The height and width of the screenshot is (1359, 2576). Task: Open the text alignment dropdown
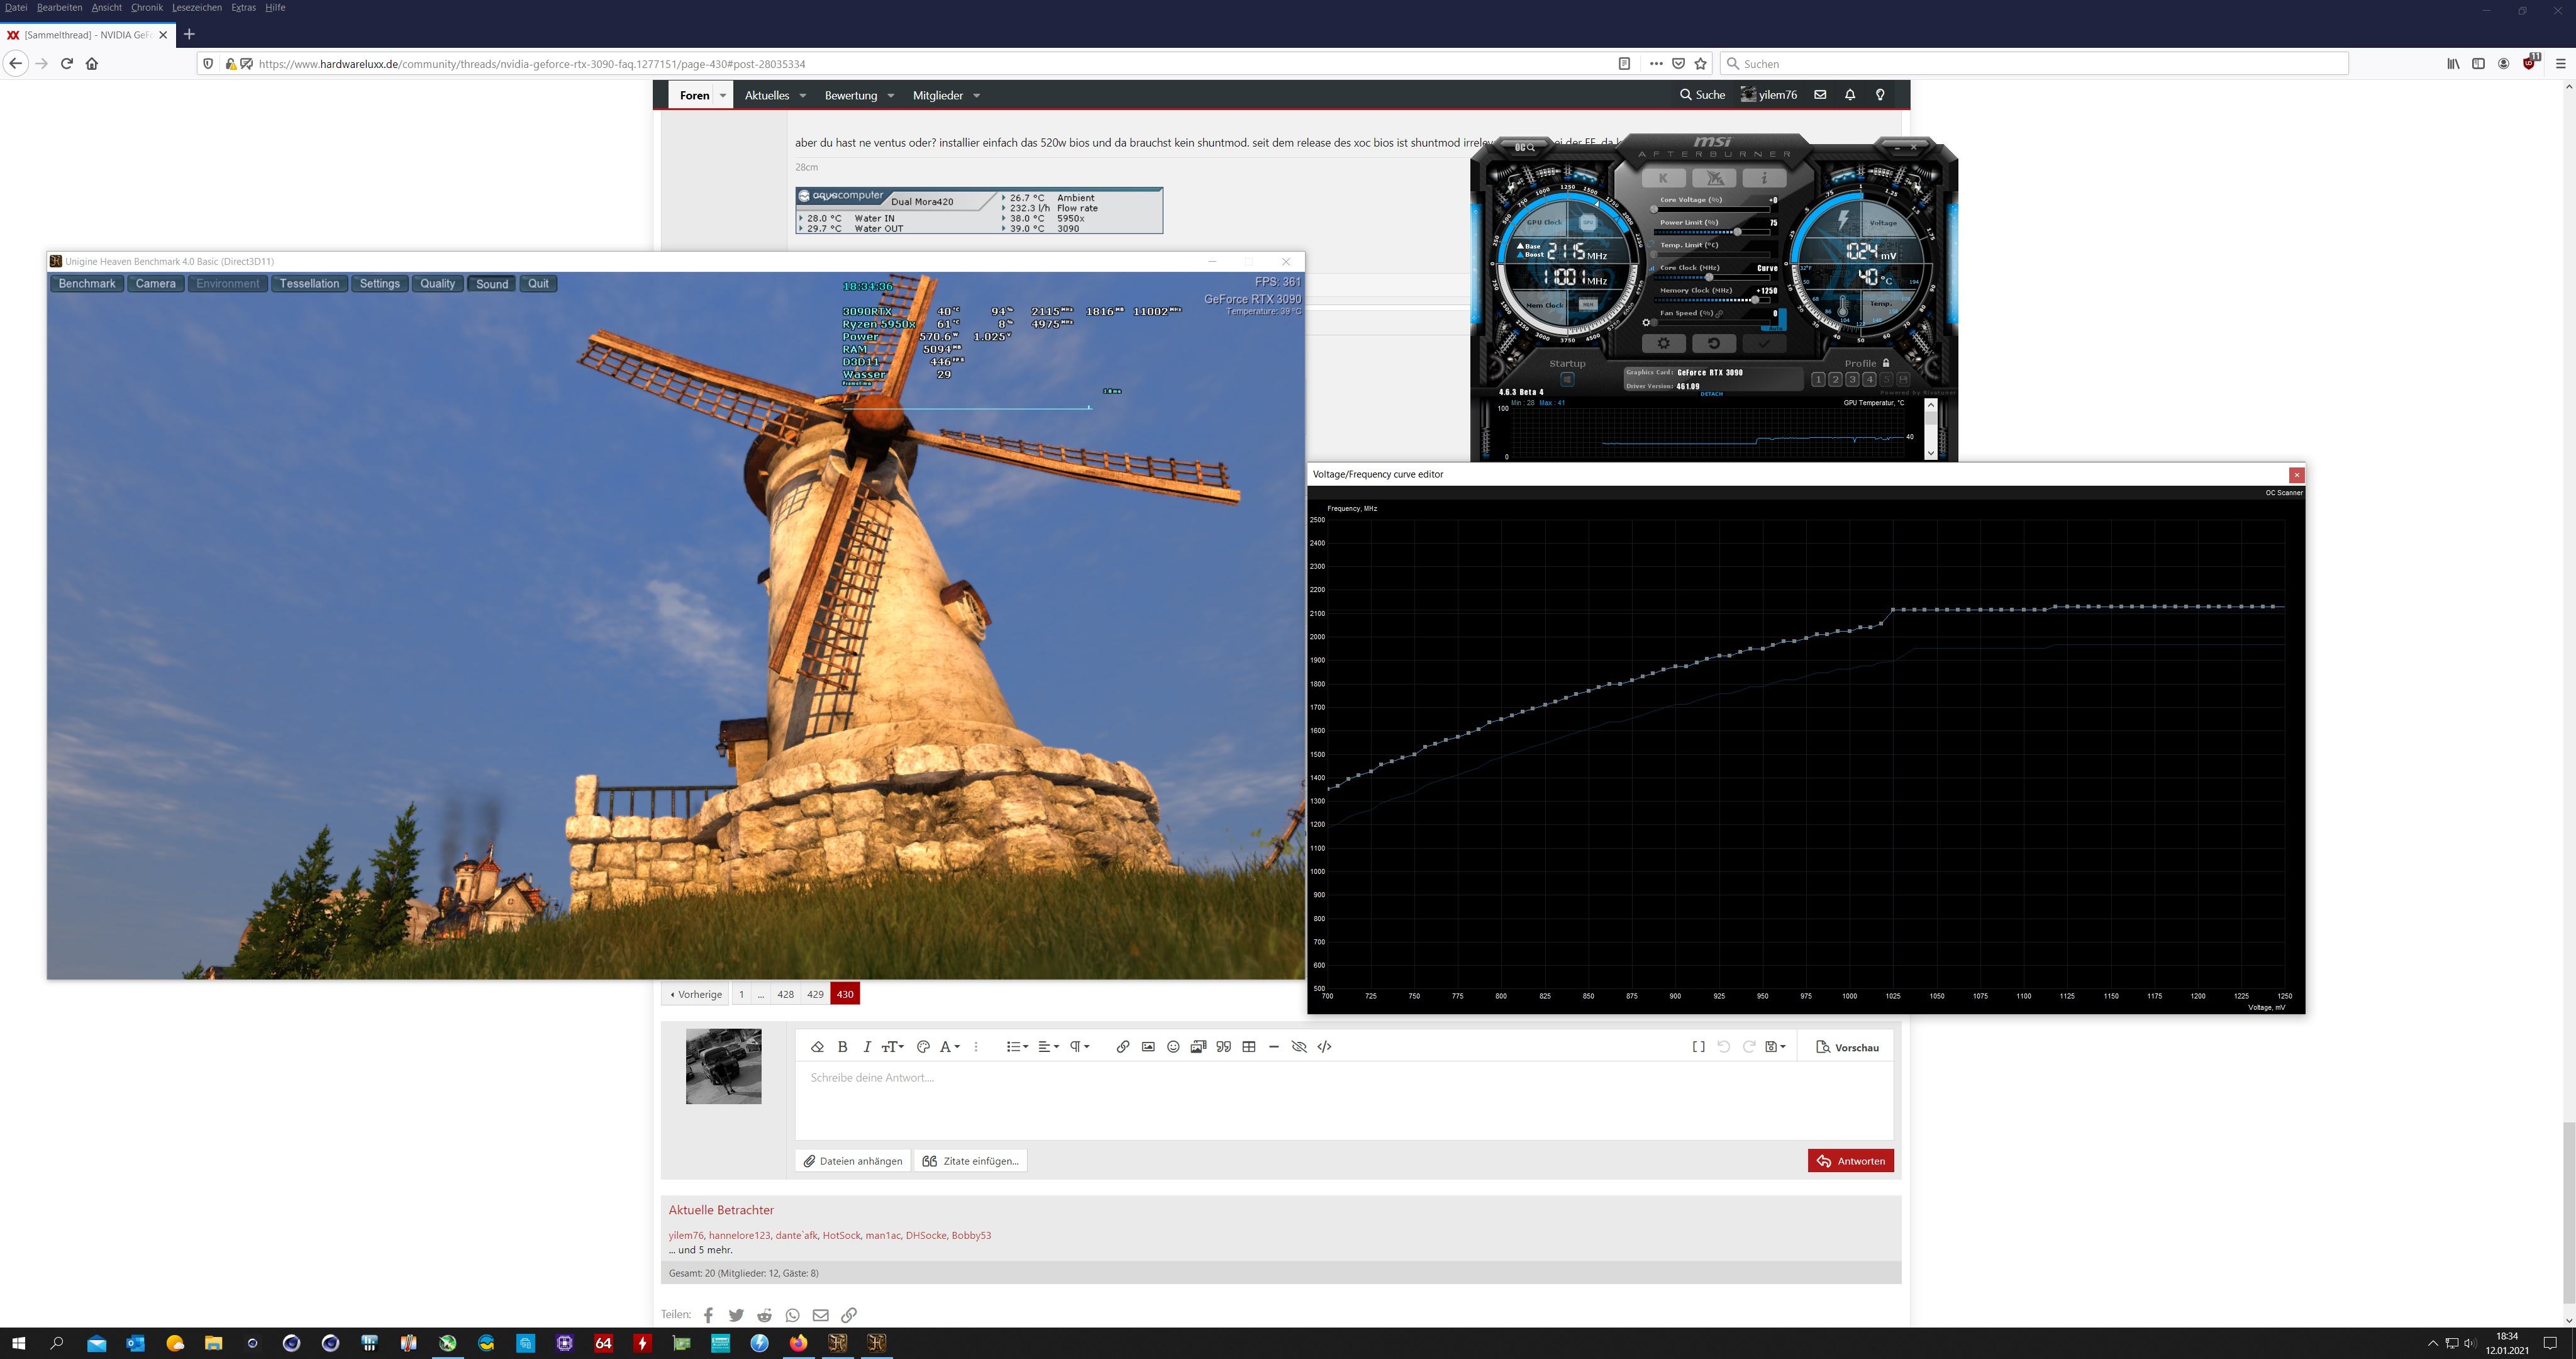pyautogui.click(x=1048, y=1047)
